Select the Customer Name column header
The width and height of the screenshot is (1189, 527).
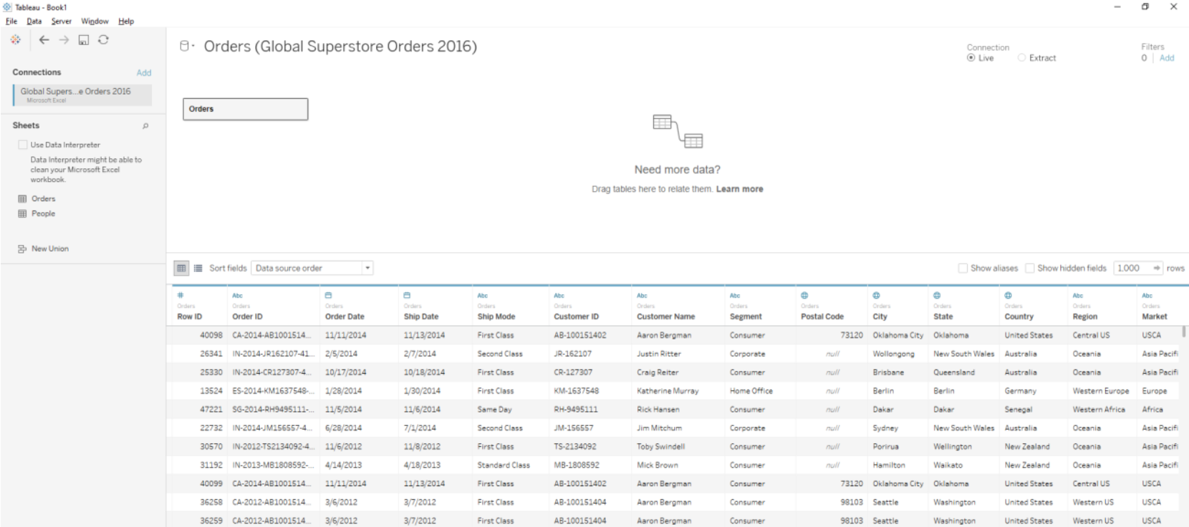665,316
